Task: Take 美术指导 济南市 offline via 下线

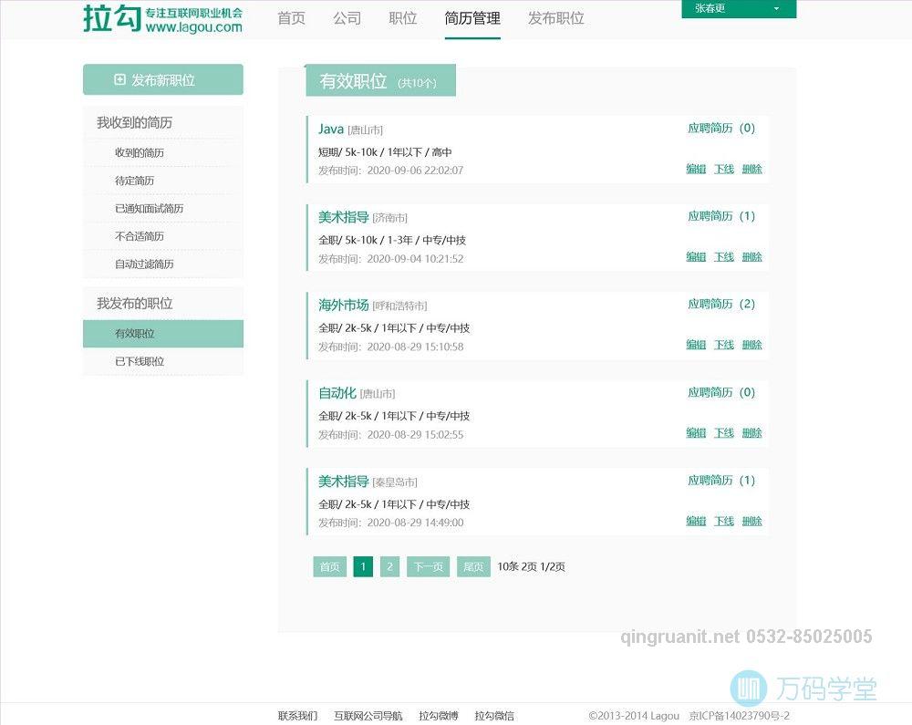Action: pyautogui.click(x=723, y=256)
